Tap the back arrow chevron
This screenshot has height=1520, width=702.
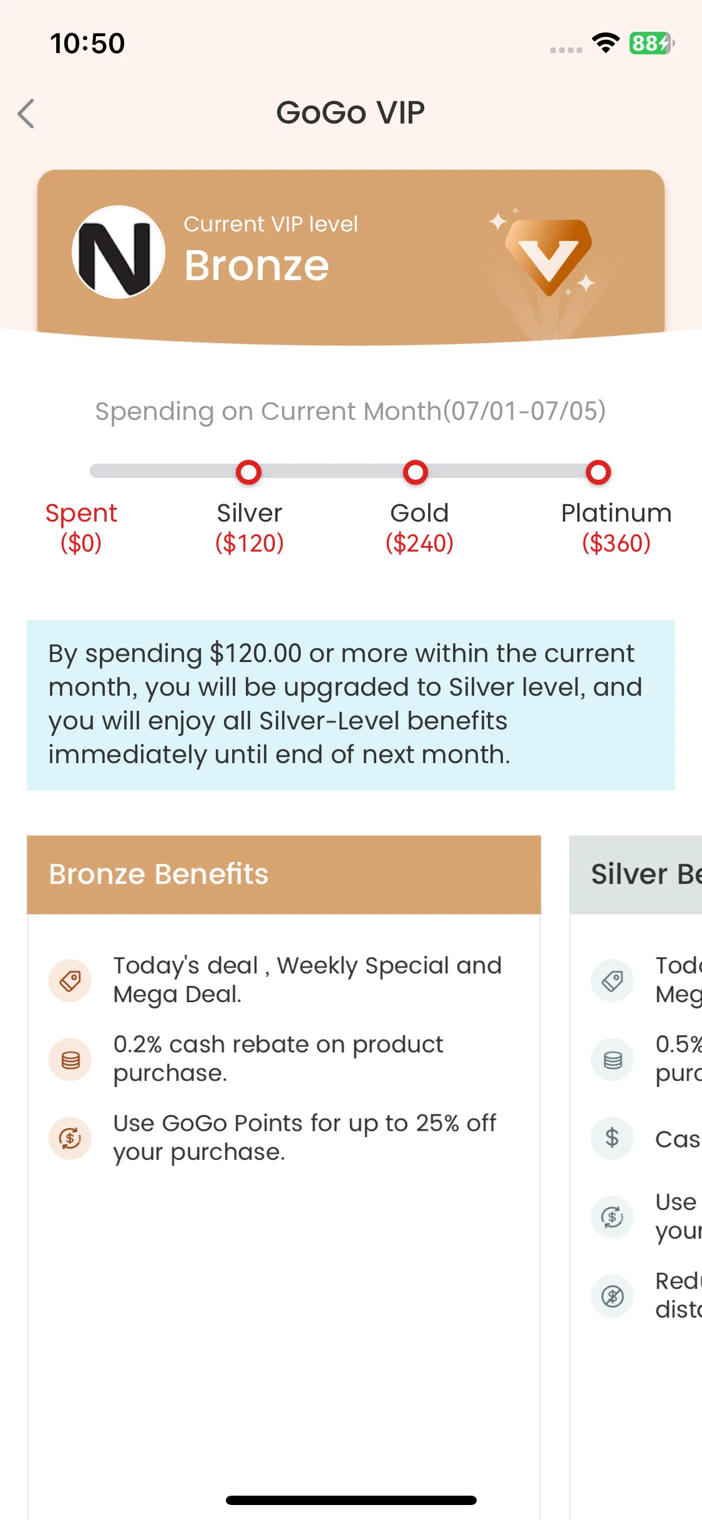click(26, 114)
